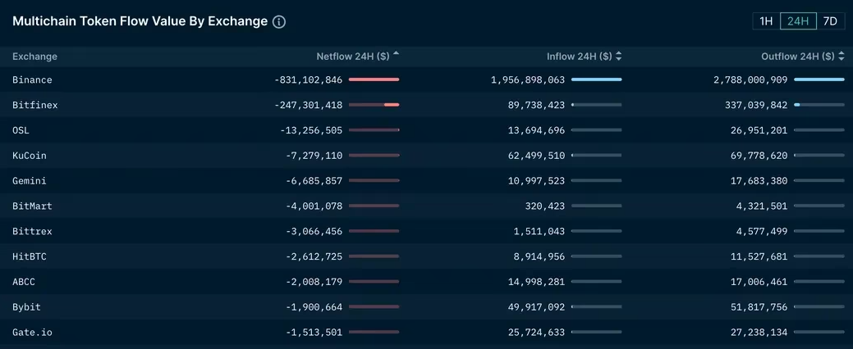This screenshot has height=349, width=853.
Task: Click Bitfinex's outflow bar indicator
Action: [819, 105]
